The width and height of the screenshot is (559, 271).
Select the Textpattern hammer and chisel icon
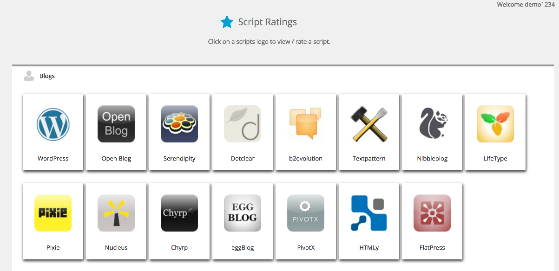click(x=369, y=124)
